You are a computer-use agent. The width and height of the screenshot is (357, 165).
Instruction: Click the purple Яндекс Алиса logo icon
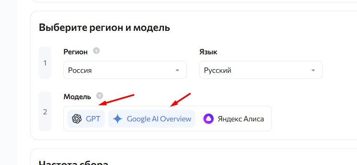208,119
